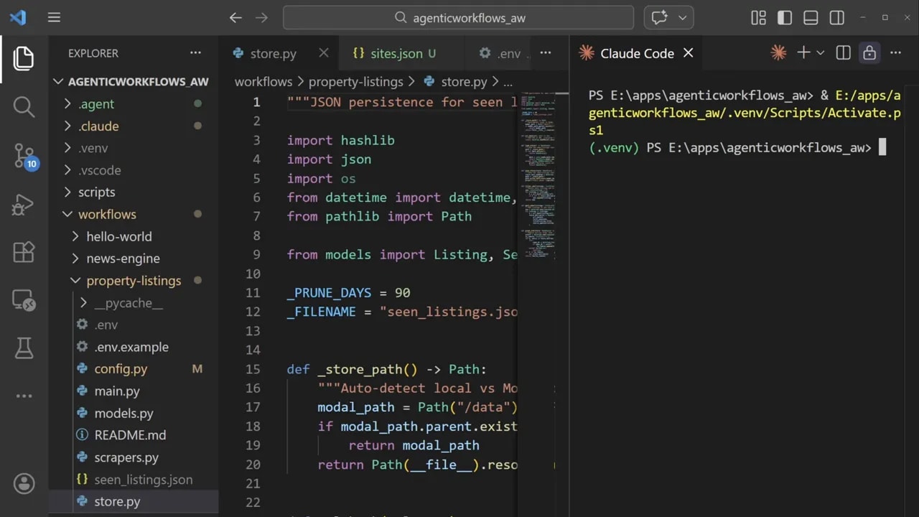
Task: Start a new Claude Code conversation with the plus icon
Action: pos(803,52)
